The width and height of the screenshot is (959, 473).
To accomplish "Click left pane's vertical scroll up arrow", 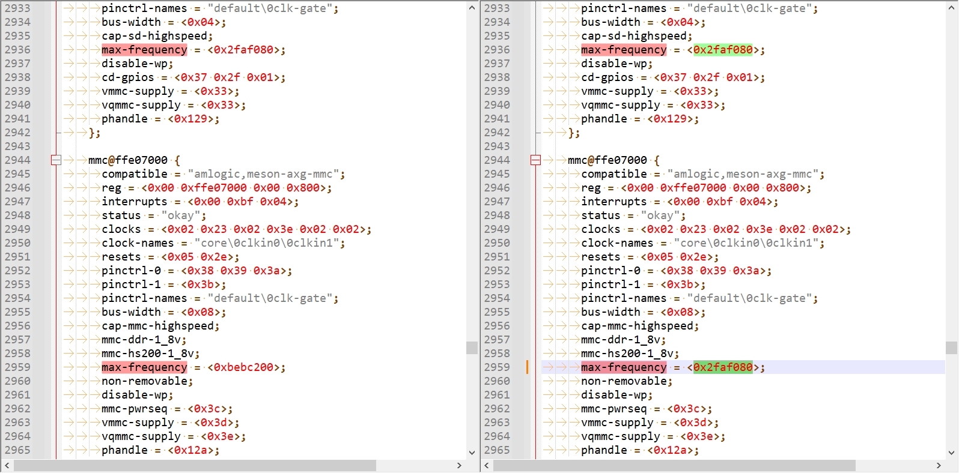I will coord(472,8).
